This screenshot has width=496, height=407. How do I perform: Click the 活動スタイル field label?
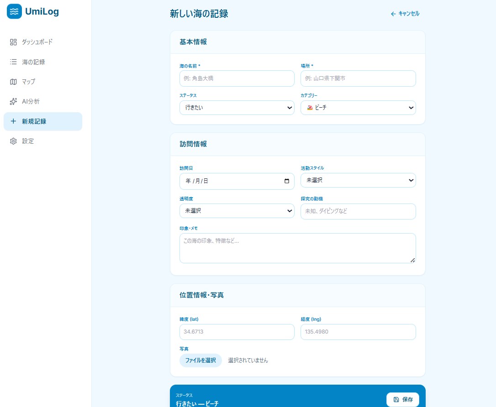(x=312, y=168)
